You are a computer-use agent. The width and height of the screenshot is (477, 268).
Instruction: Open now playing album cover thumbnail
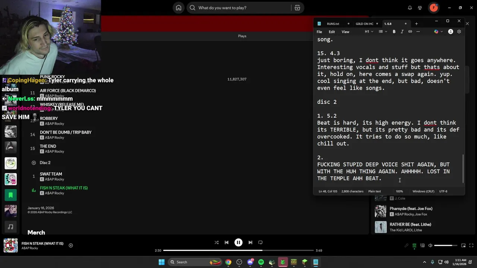[10, 245]
